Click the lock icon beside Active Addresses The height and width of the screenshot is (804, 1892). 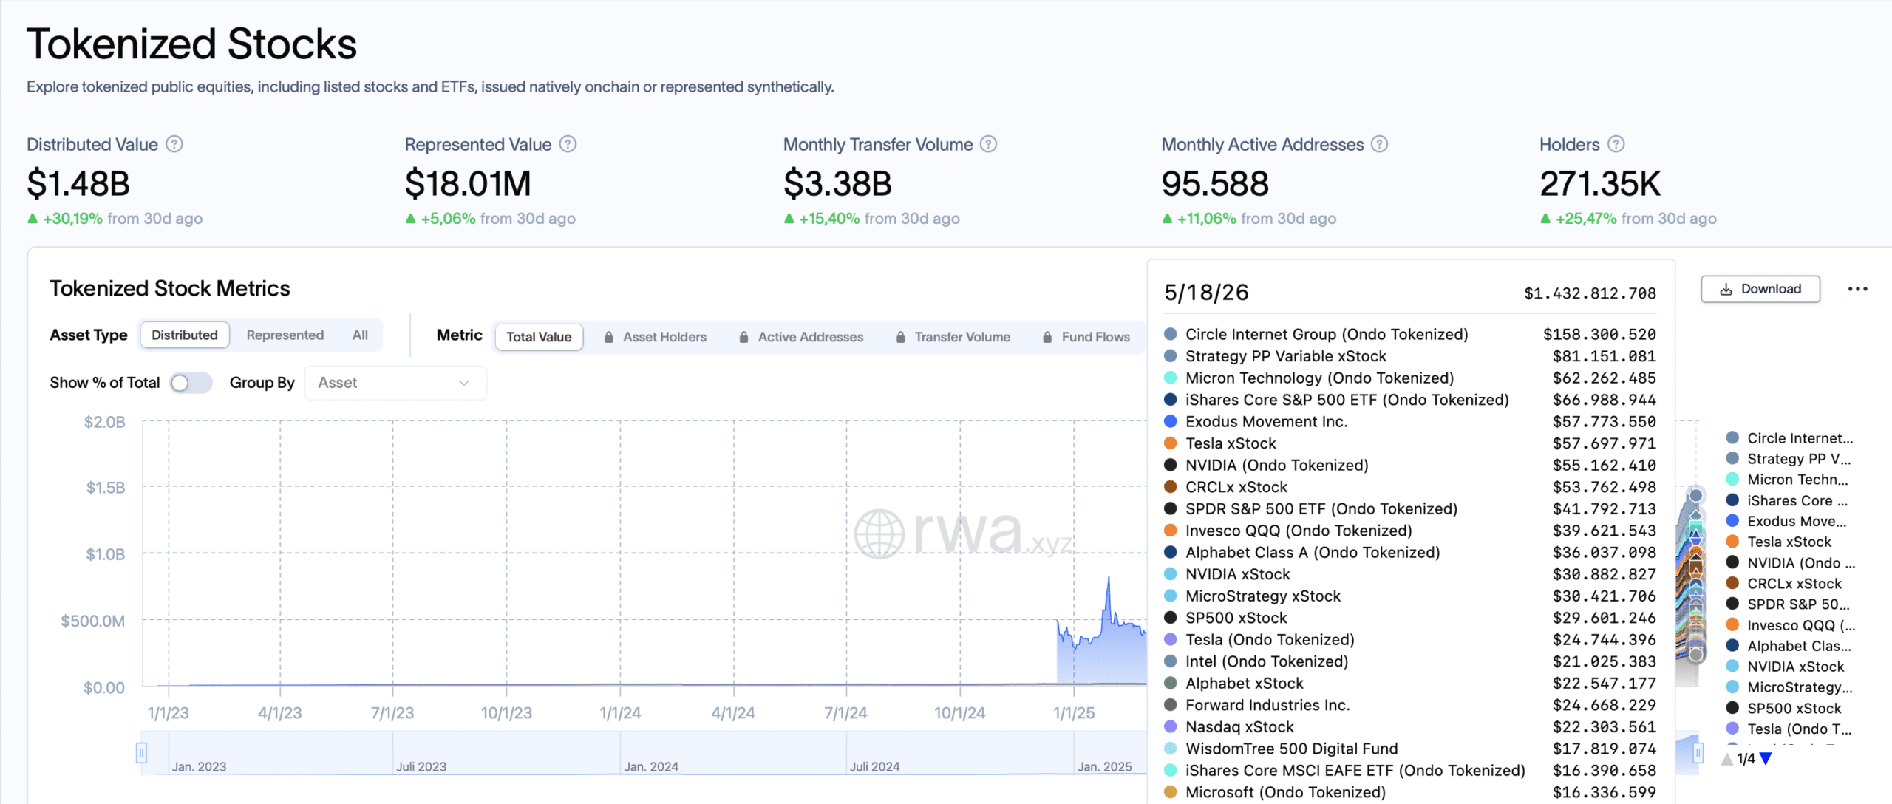click(x=744, y=337)
